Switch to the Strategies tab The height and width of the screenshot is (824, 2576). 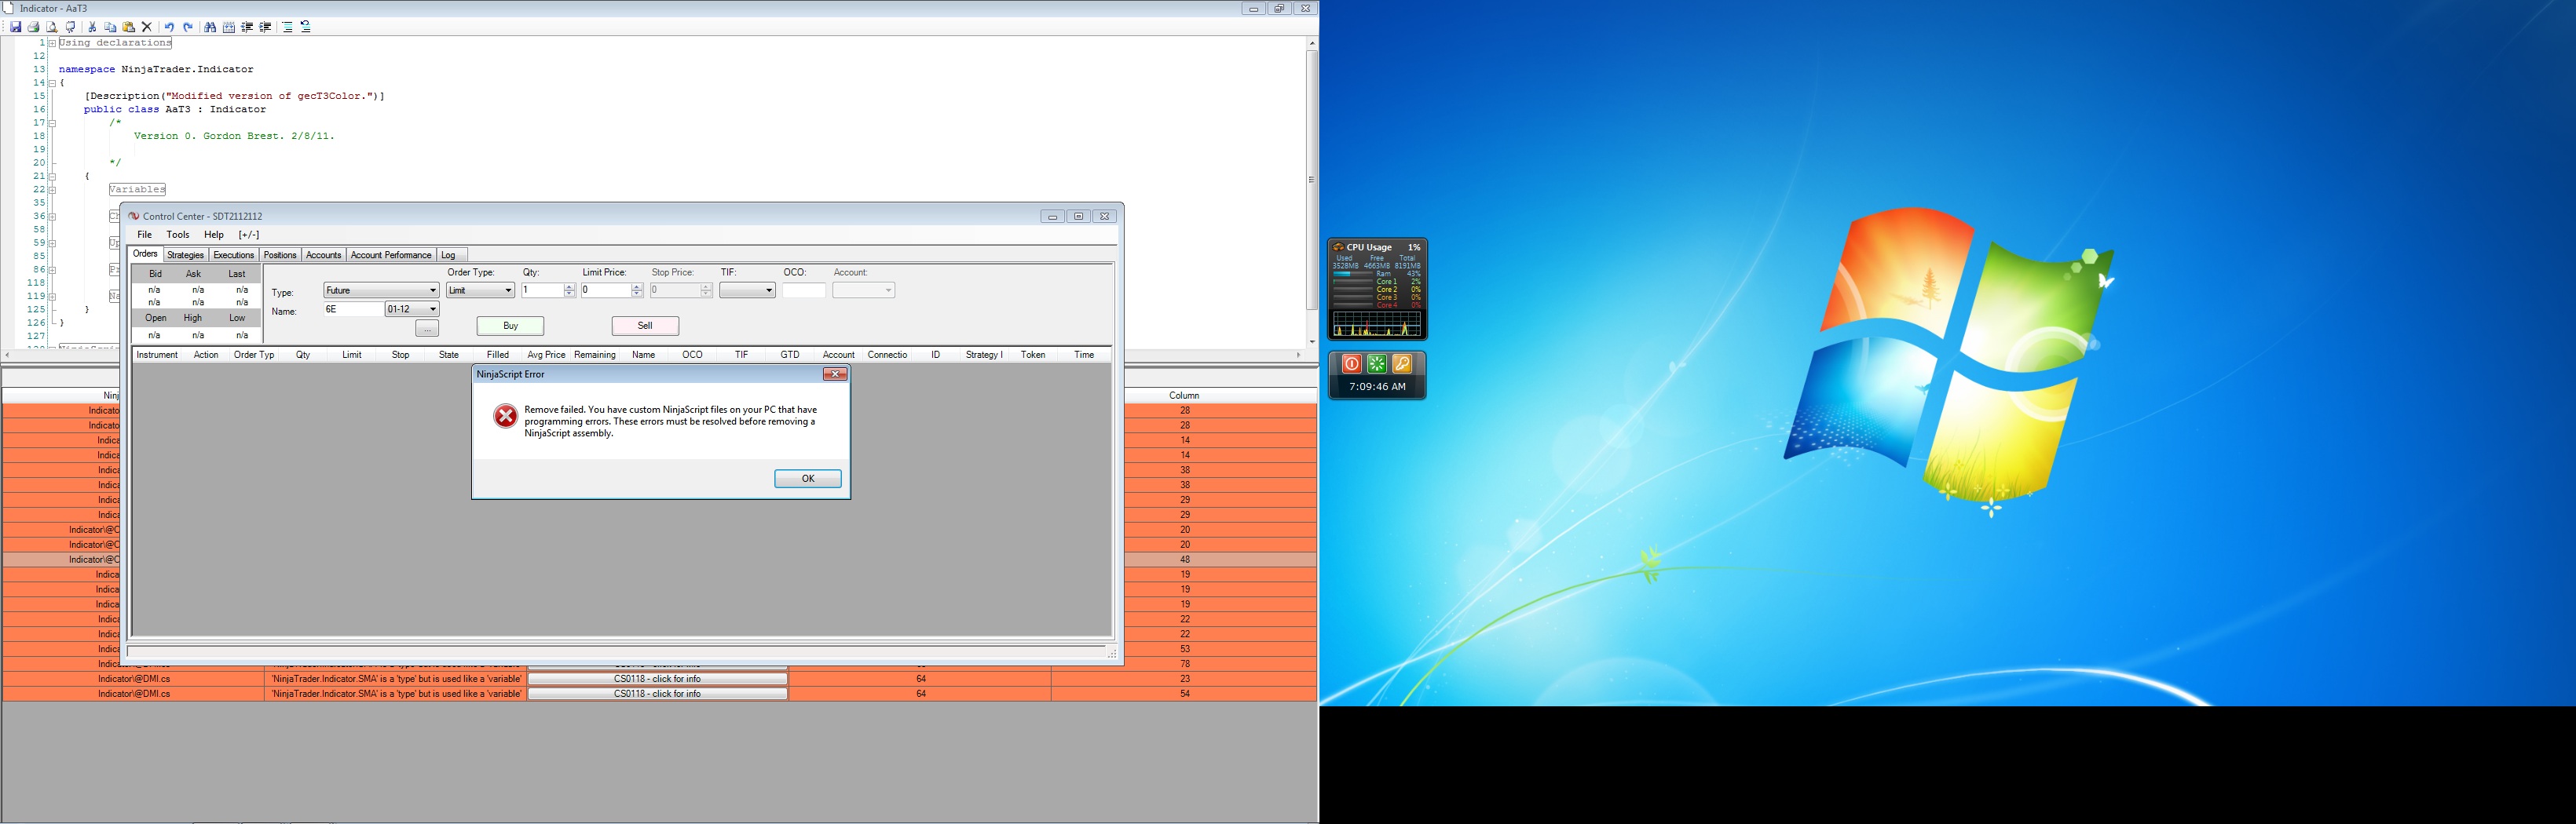click(x=185, y=255)
